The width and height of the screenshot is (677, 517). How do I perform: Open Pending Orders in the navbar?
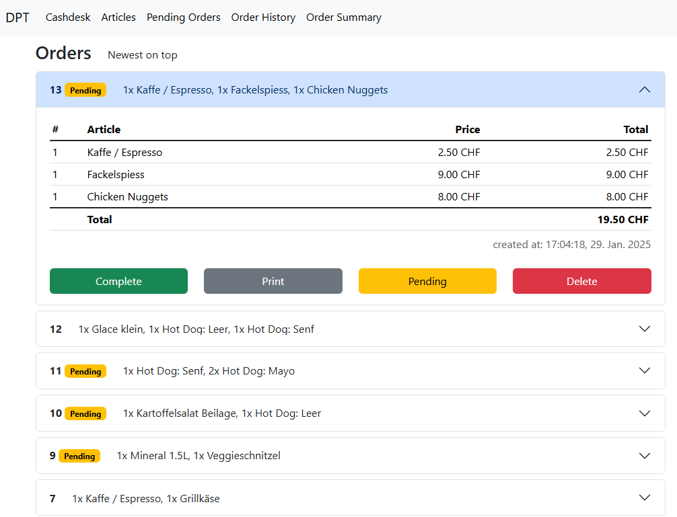[x=183, y=17]
